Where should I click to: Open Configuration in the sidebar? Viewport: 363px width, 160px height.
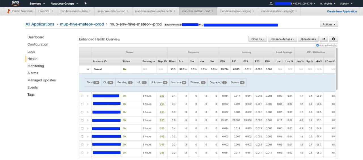(38, 44)
